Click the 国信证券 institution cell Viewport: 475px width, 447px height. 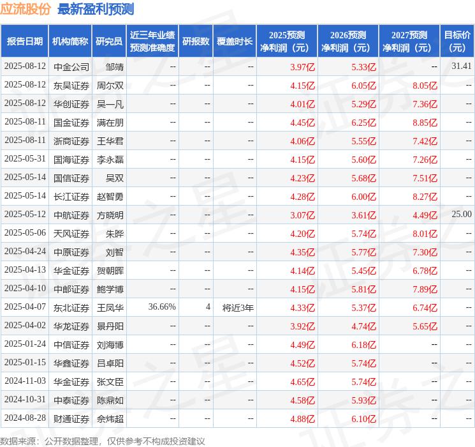pyautogui.click(x=71, y=178)
